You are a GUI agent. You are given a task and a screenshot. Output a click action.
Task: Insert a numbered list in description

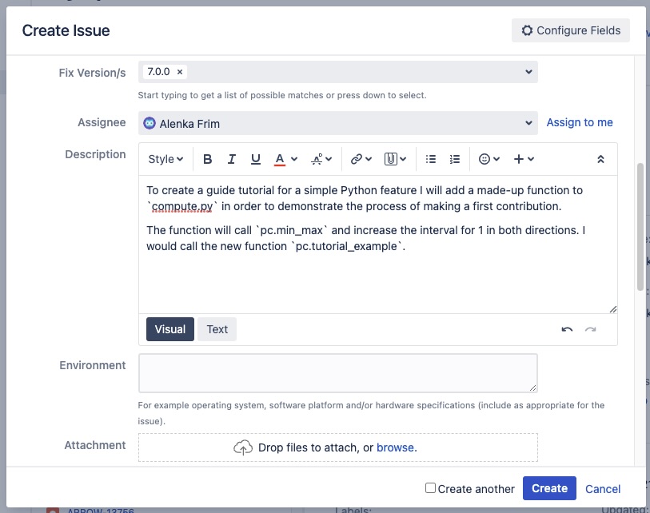pyautogui.click(x=455, y=159)
